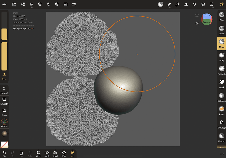Click the 'Scene vertices: 3074' readout
226x158 pixels.
click(x=23, y=22)
